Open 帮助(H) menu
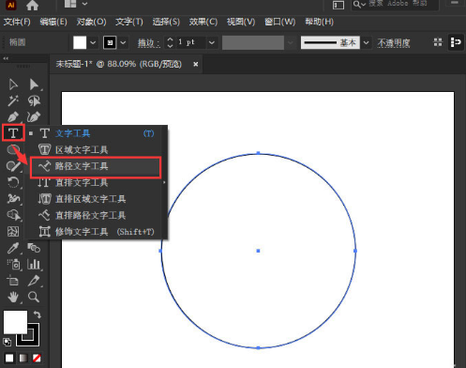Image resolution: width=466 pixels, height=368 pixels. point(319,22)
